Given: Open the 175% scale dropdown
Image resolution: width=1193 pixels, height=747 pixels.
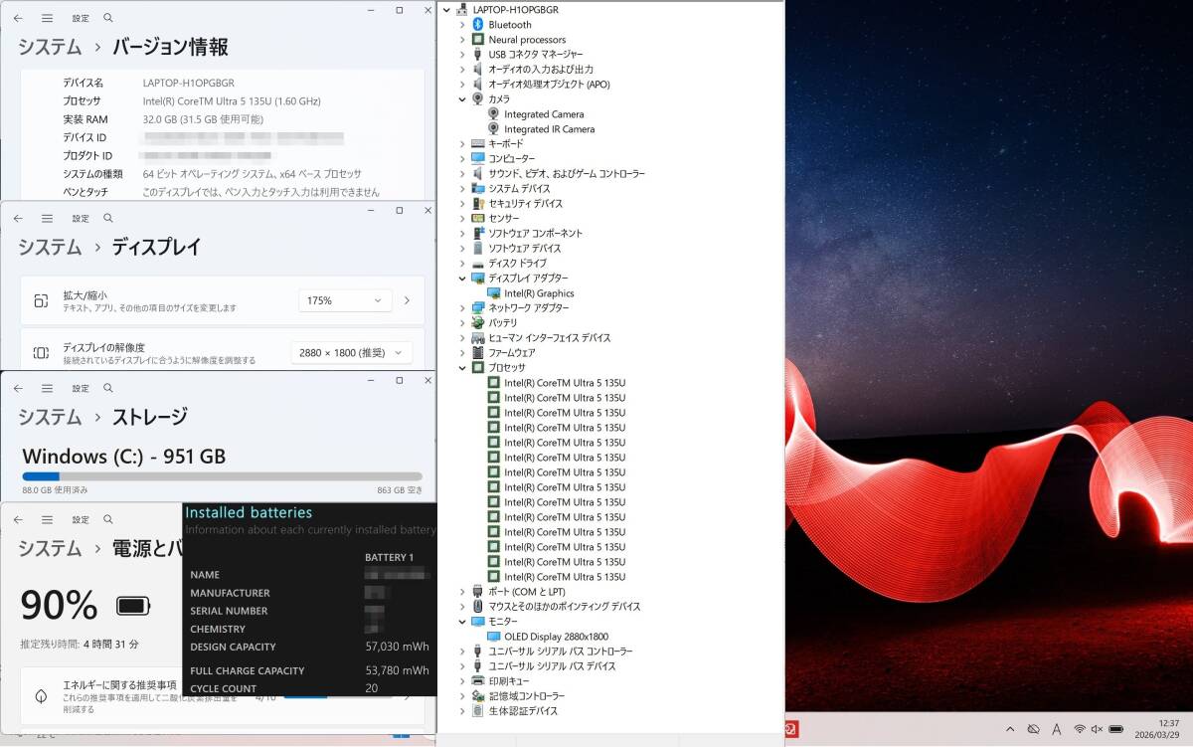Looking at the screenshot, I should [345, 300].
